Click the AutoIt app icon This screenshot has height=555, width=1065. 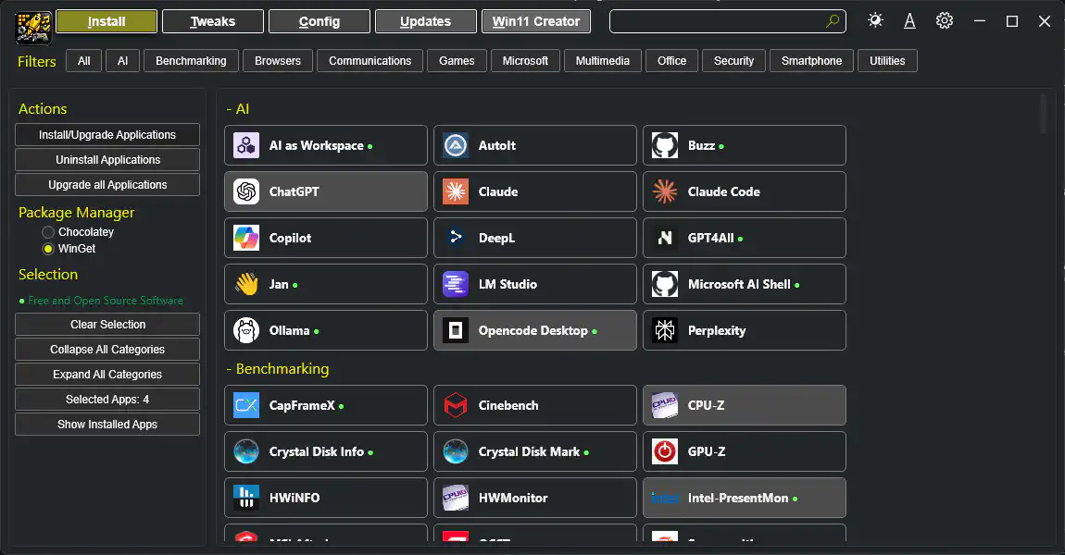455,145
